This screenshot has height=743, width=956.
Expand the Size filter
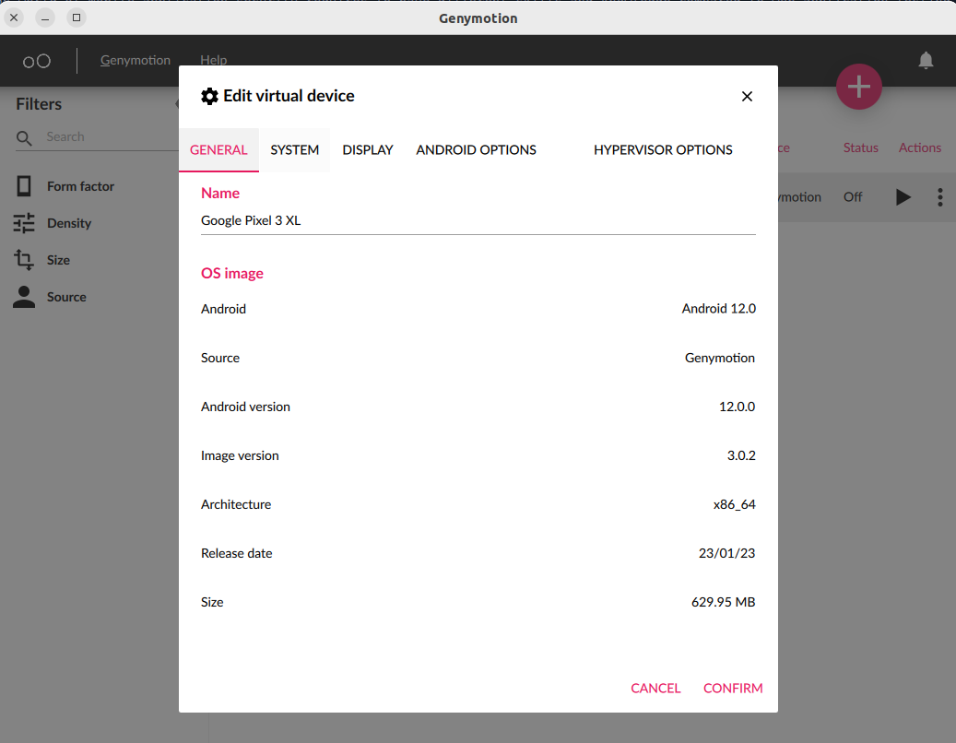point(58,260)
